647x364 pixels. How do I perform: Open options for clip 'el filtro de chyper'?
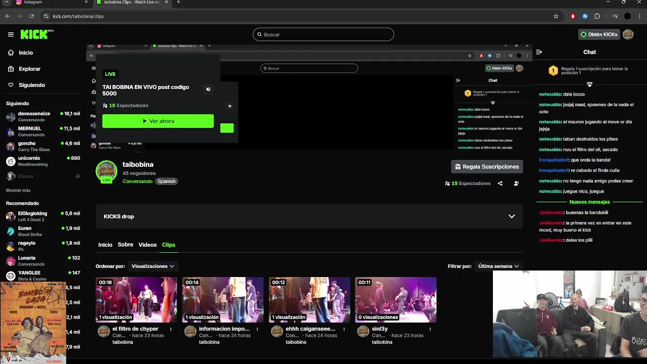pyautogui.click(x=171, y=329)
